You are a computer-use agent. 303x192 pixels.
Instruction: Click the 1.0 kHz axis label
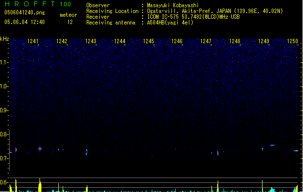[4, 86]
